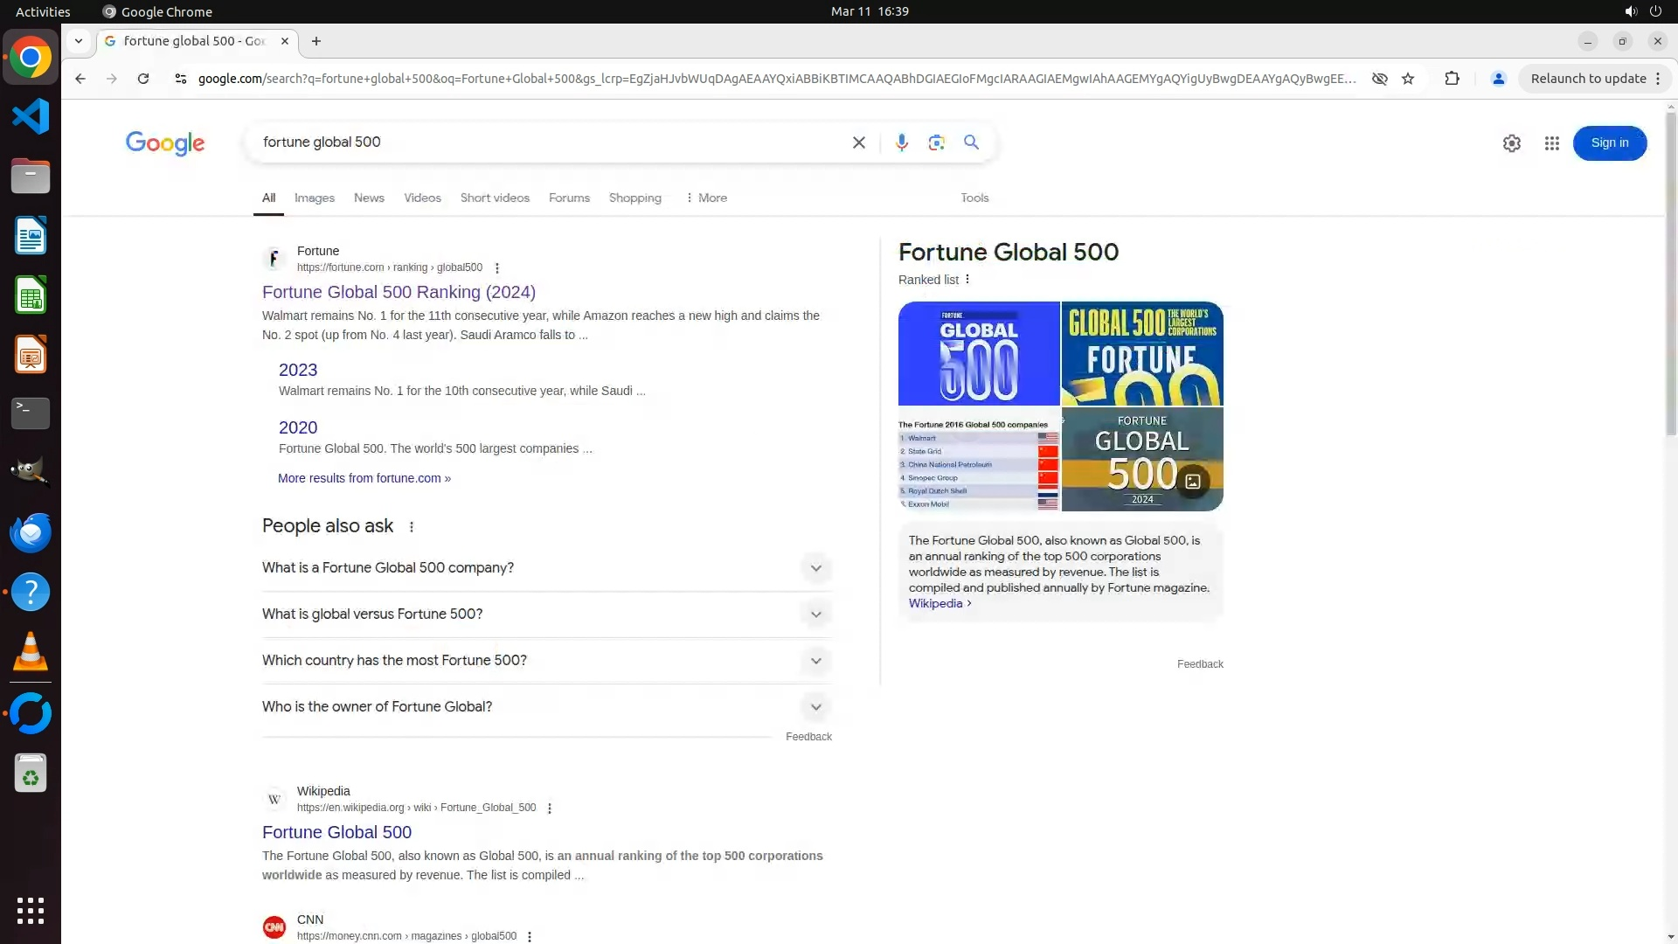Open the Google apps grid
The height and width of the screenshot is (944, 1678).
click(x=1551, y=143)
